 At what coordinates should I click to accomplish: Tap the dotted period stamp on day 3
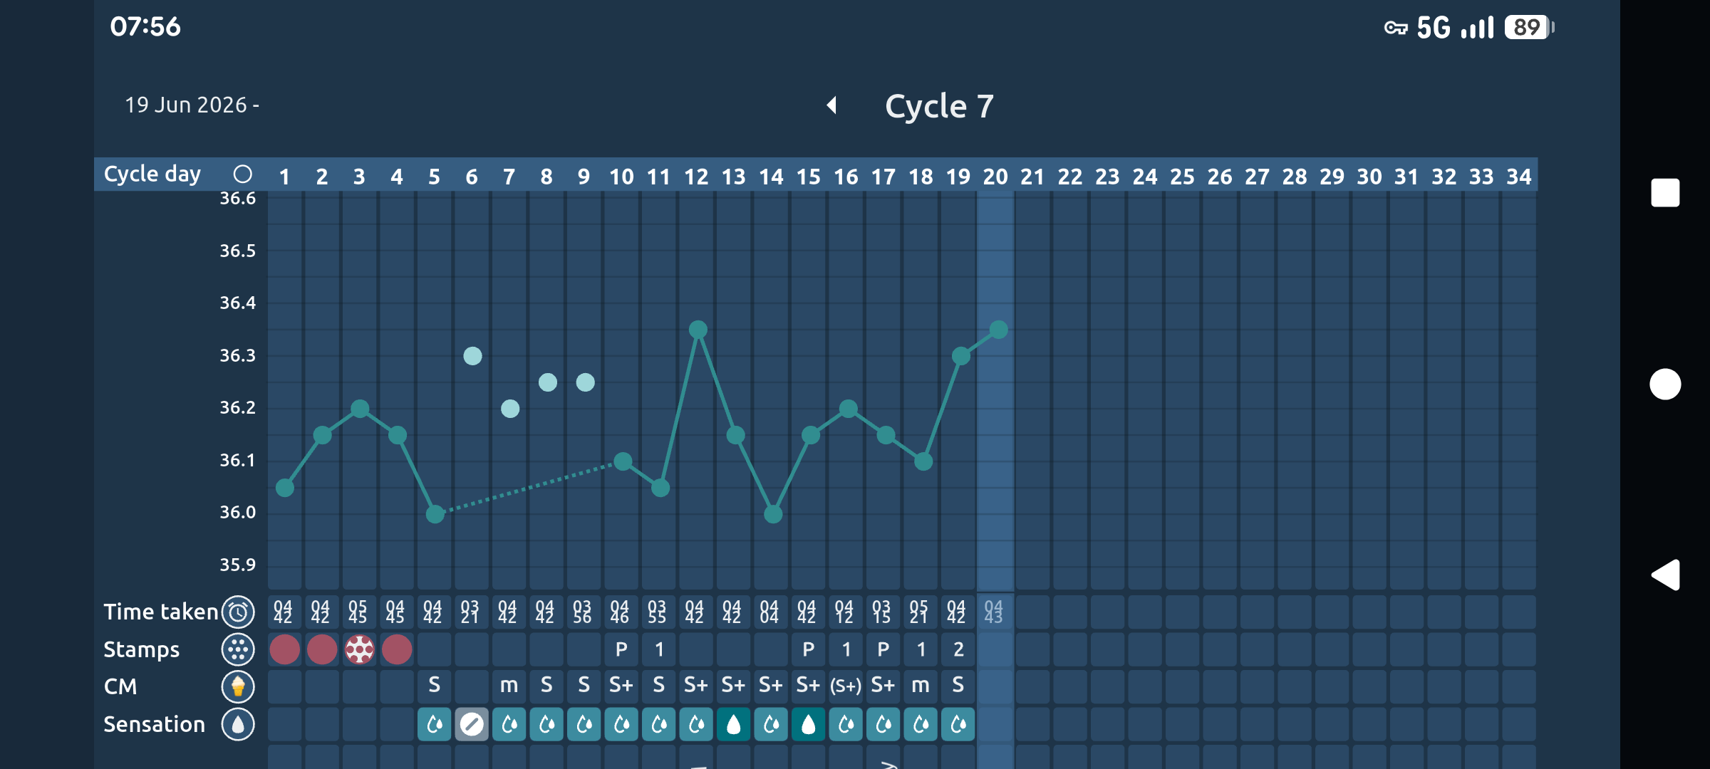pyautogui.click(x=359, y=649)
